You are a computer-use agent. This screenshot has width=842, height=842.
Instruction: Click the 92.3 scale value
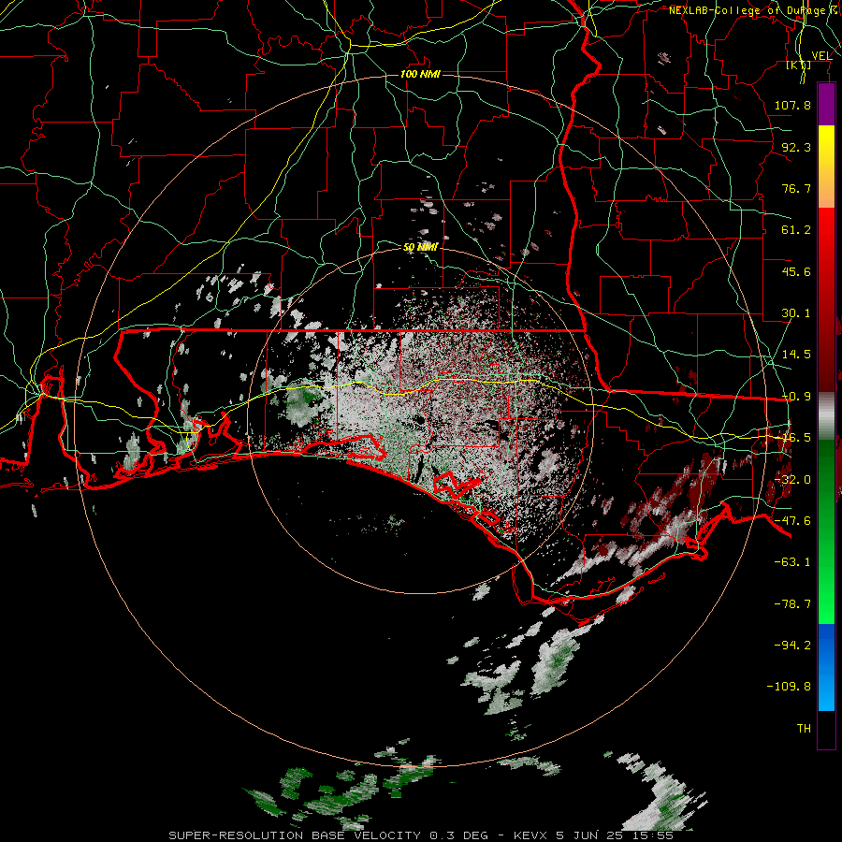point(796,147)
